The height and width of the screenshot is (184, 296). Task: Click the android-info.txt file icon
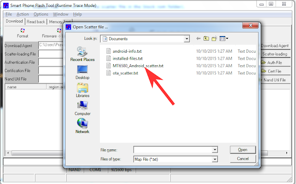point(109,51)
